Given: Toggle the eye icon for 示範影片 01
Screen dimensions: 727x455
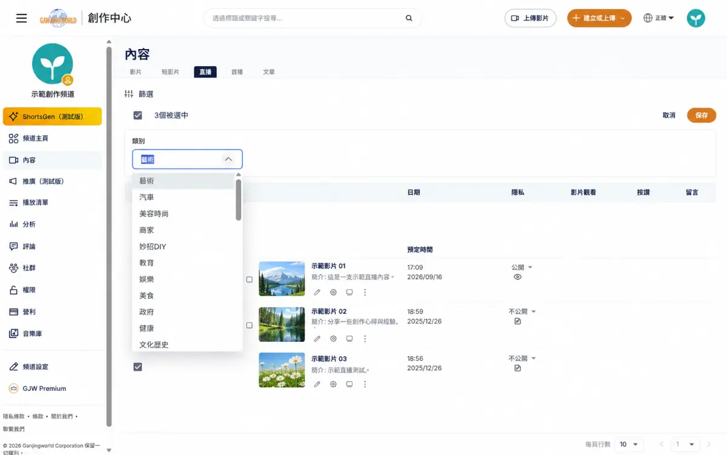Looking at the screenshot, I should 517,277.
